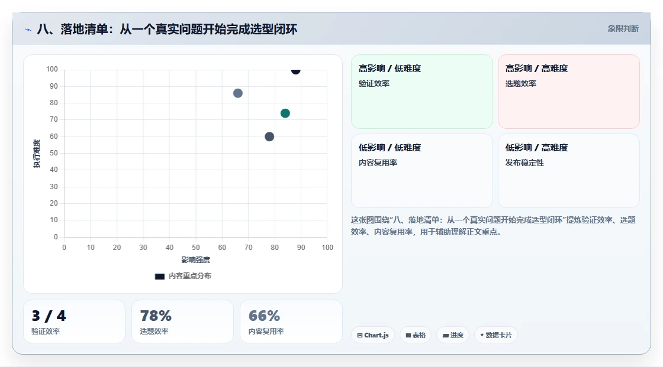Click the section title 八、落地清单

[167, 29]
